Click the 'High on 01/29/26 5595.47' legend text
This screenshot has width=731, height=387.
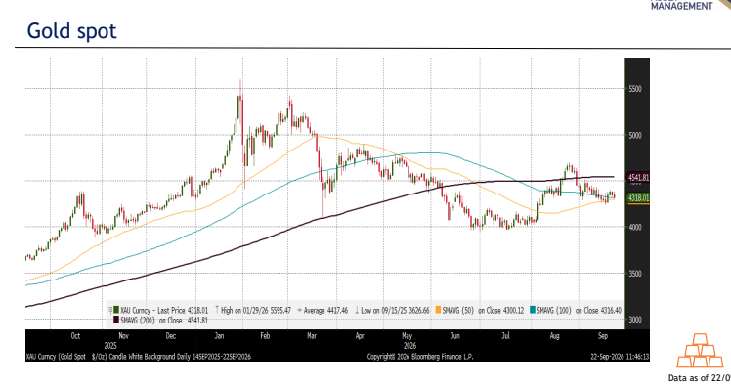255,310
